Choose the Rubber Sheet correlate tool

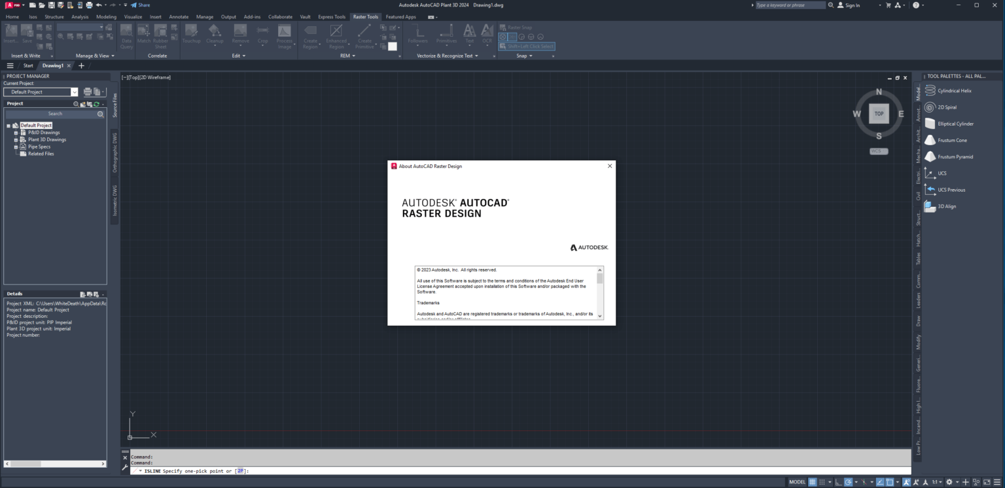[x=160, y=37]
